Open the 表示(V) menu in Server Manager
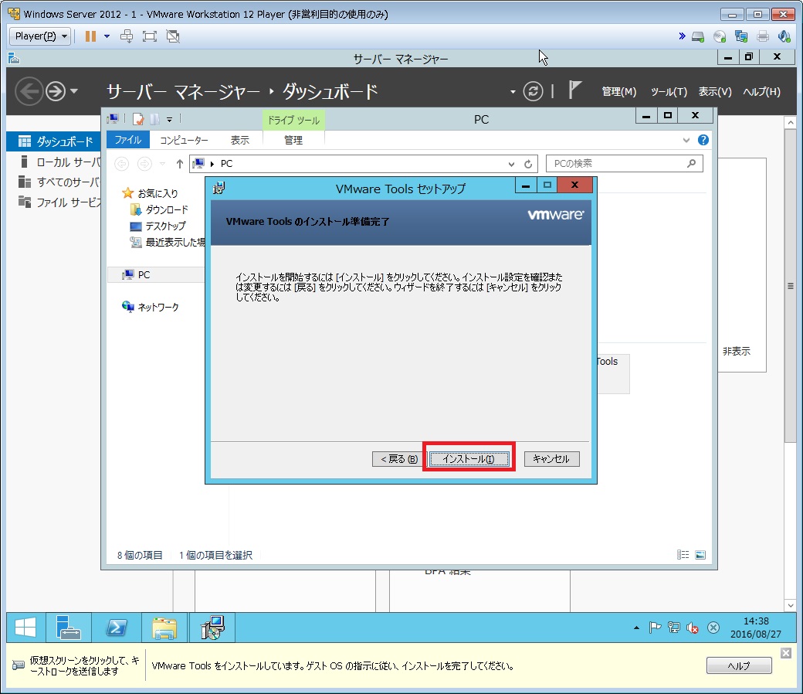The width and height of the screenshot is (803, 694). coord(715,92)
